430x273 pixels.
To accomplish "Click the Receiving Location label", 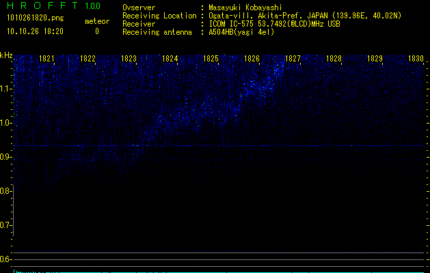I will [x=159, y=16].
